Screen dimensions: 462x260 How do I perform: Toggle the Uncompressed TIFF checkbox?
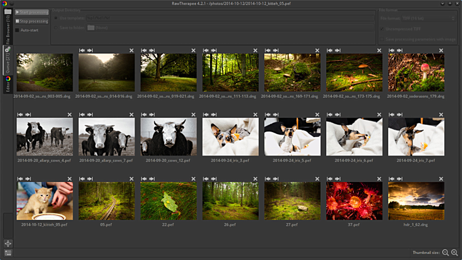pos(382,29)
